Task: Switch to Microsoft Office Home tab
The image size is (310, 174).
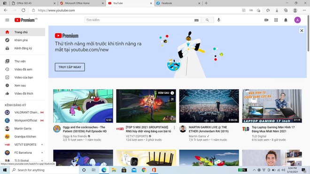Action: point(81,3)
